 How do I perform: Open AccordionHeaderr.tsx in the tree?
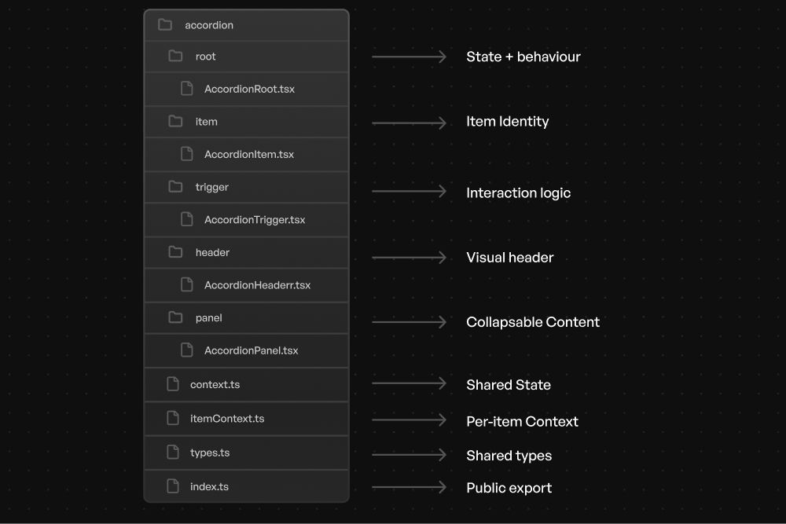click(x=257, y=285)
